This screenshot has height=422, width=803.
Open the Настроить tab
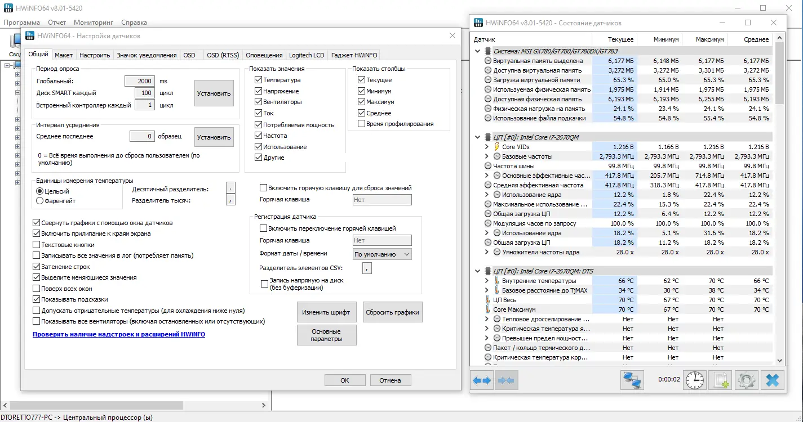pyautogui.click(x=95, y=55)
